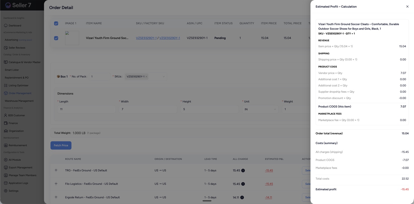Image resolution: width=414 pixels, height=204 pixels.
Task: Click the Order Management cube icon
Action: [6, 93]
